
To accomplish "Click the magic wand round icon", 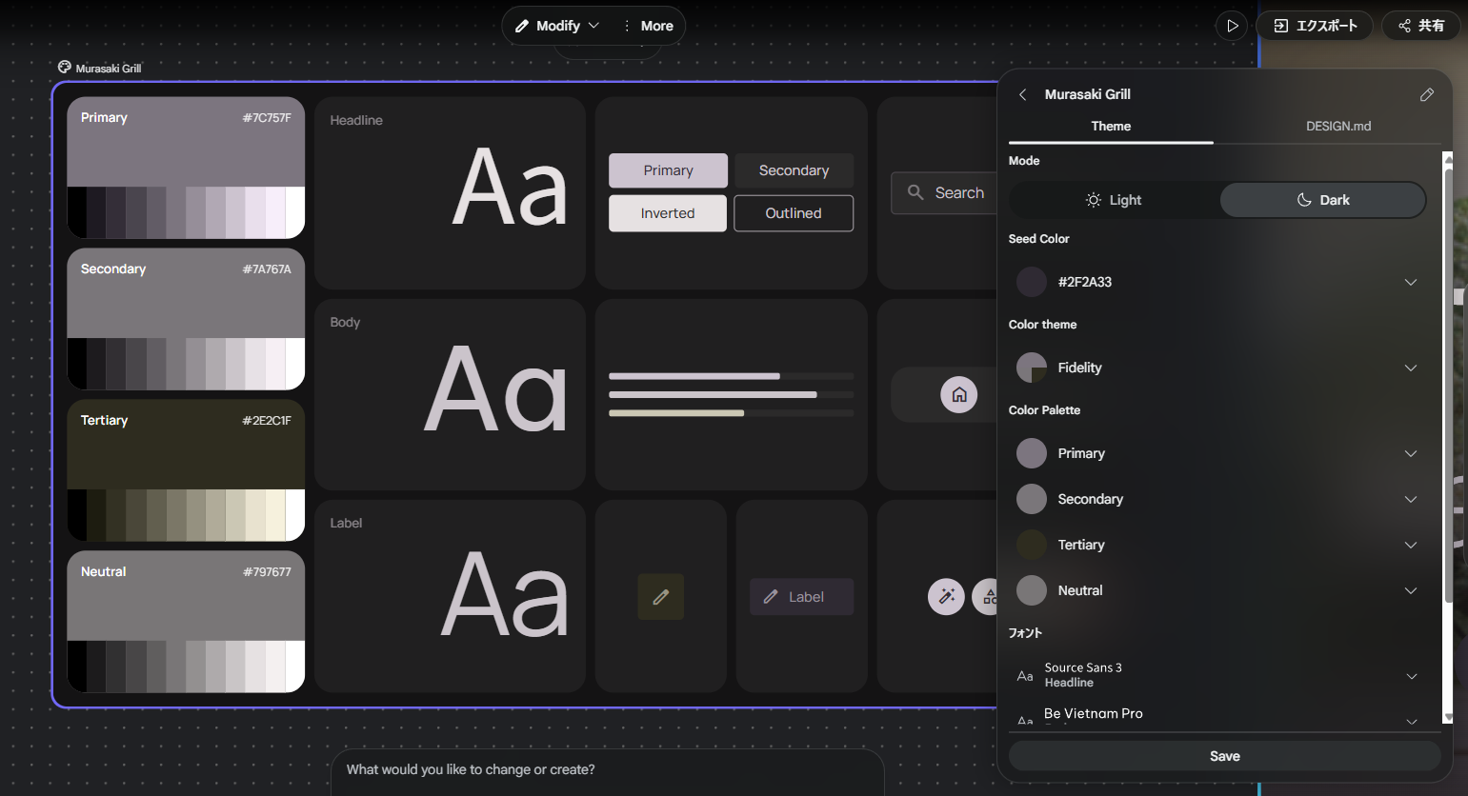I will pyautogui.click(x=946, y=597).
